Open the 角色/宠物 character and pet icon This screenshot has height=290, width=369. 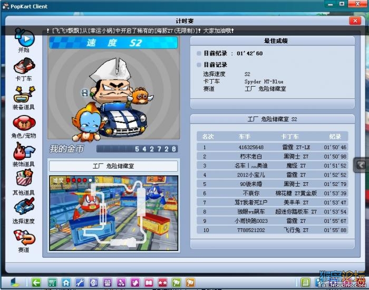[x=24, y=123]
